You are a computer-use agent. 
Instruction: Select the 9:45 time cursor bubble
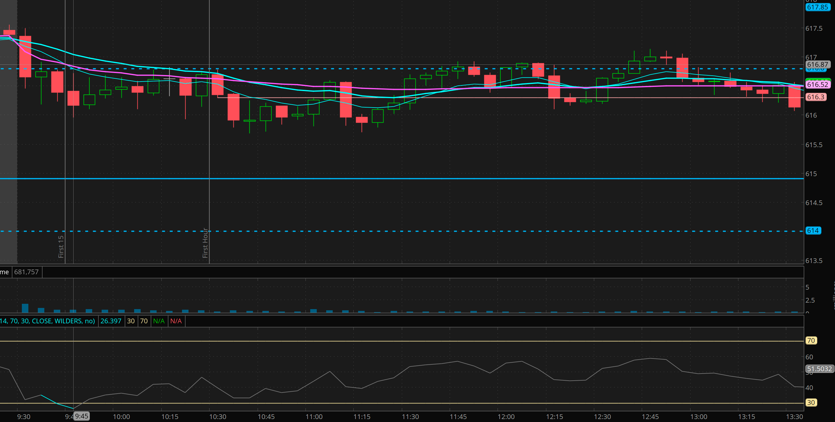pyautogui.click(x=81, y=416)
